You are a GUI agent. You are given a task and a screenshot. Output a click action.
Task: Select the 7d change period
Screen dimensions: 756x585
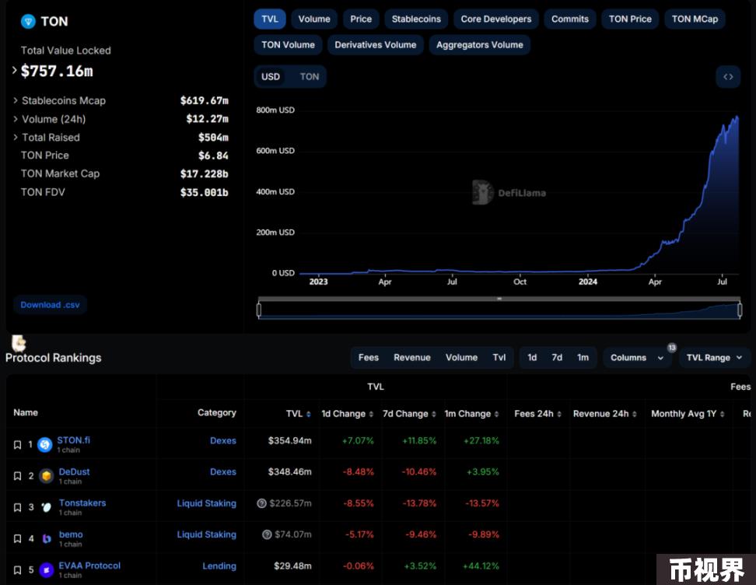coord(557,358)
